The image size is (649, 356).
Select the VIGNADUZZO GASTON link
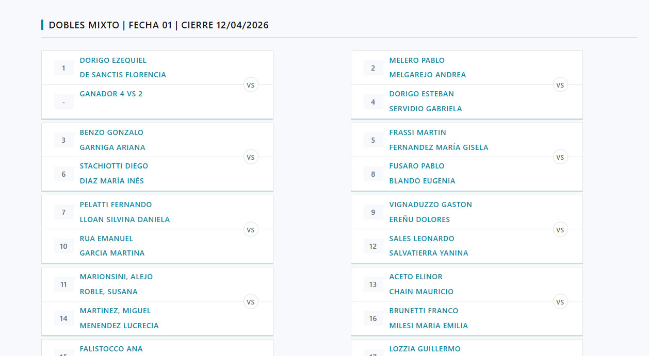click(431, 205)
